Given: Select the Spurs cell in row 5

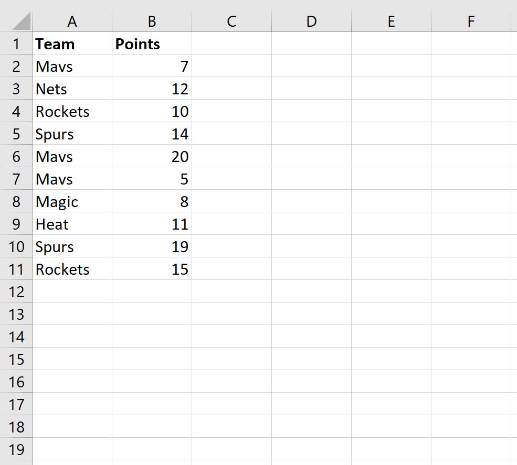Looking at the screenshot, I should pyautogui.click(x=72, y=134).
